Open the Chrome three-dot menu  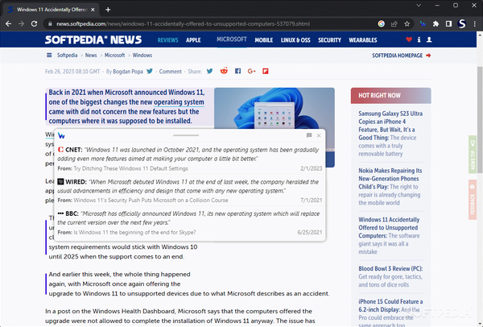coord(474,23)
